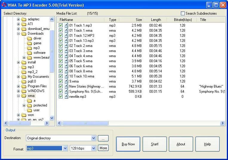This screenshot has width=228, height=160.
Task: Click the ATI folder icon
Action: pos(24,24)
